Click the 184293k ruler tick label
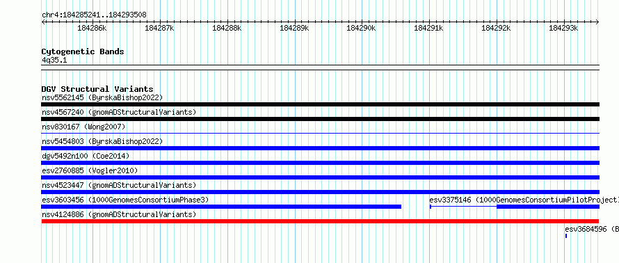 [x=563, y=28]
